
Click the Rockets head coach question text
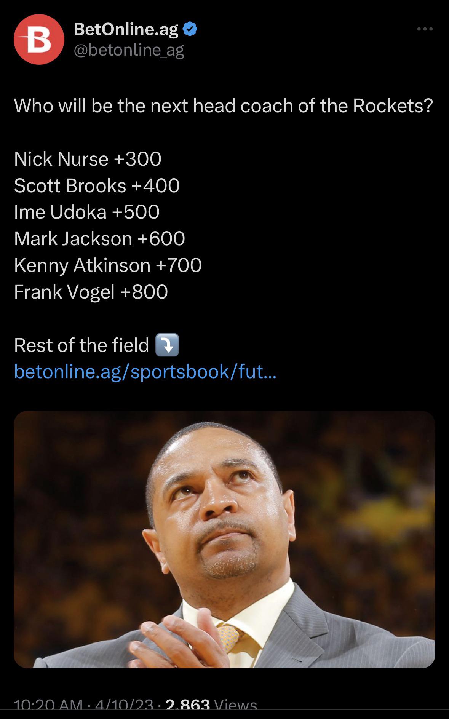point(224,106)
